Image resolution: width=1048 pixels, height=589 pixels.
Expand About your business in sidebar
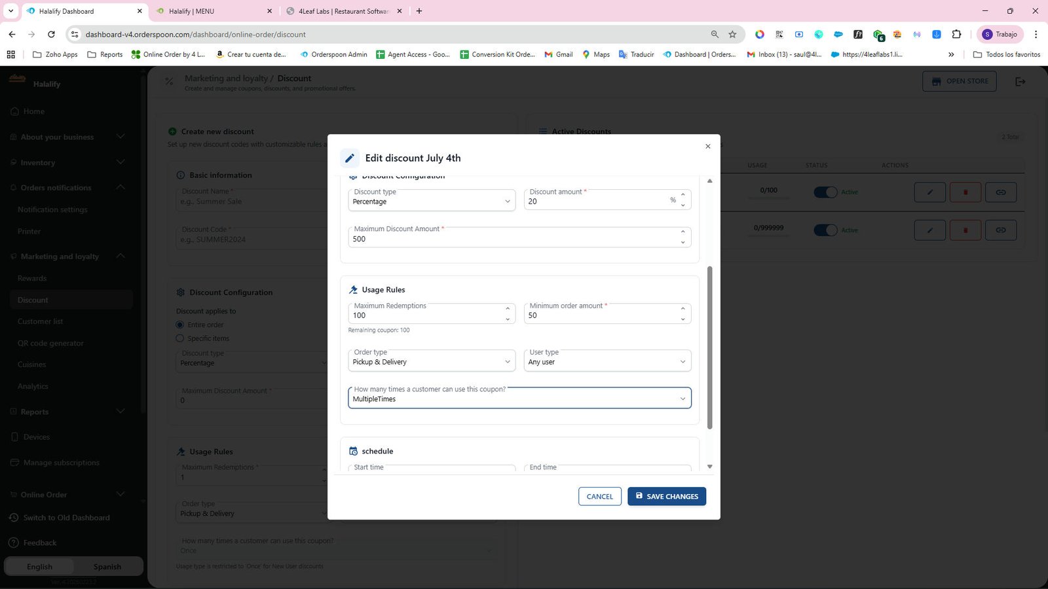(x=67, y=137)
